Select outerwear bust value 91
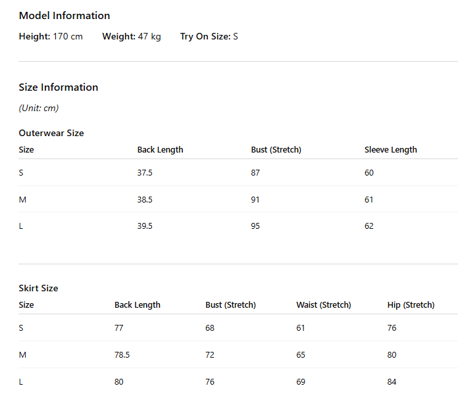 click(255, 200)
